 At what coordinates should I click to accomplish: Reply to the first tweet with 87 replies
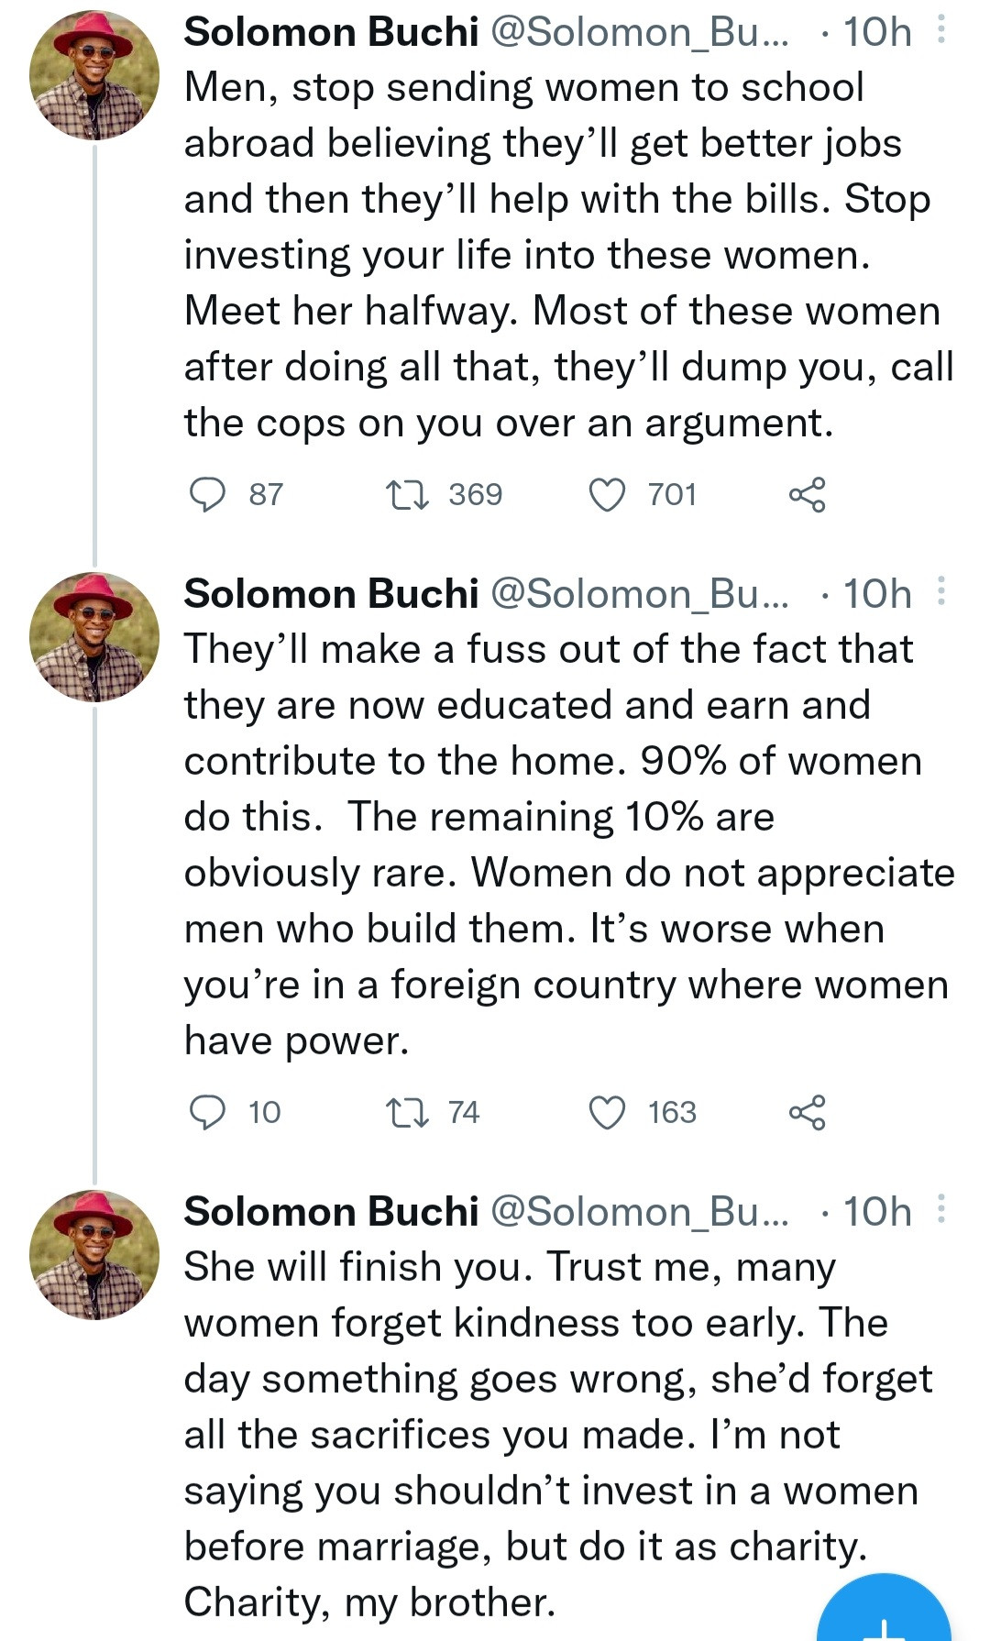coord(208,495)
